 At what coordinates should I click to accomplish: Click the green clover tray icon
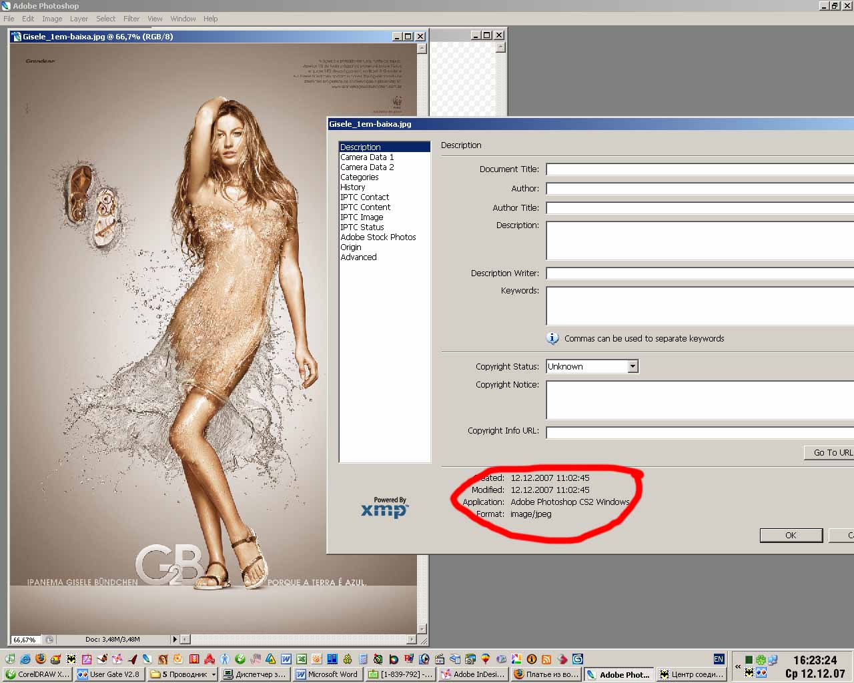click(760, 660)
